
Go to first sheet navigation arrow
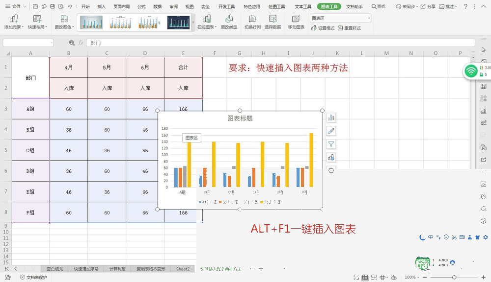click(6, 269)
